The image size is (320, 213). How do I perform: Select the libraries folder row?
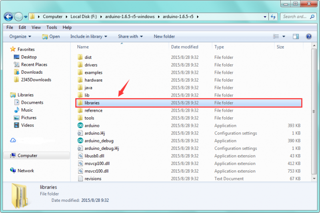point(188,103)
